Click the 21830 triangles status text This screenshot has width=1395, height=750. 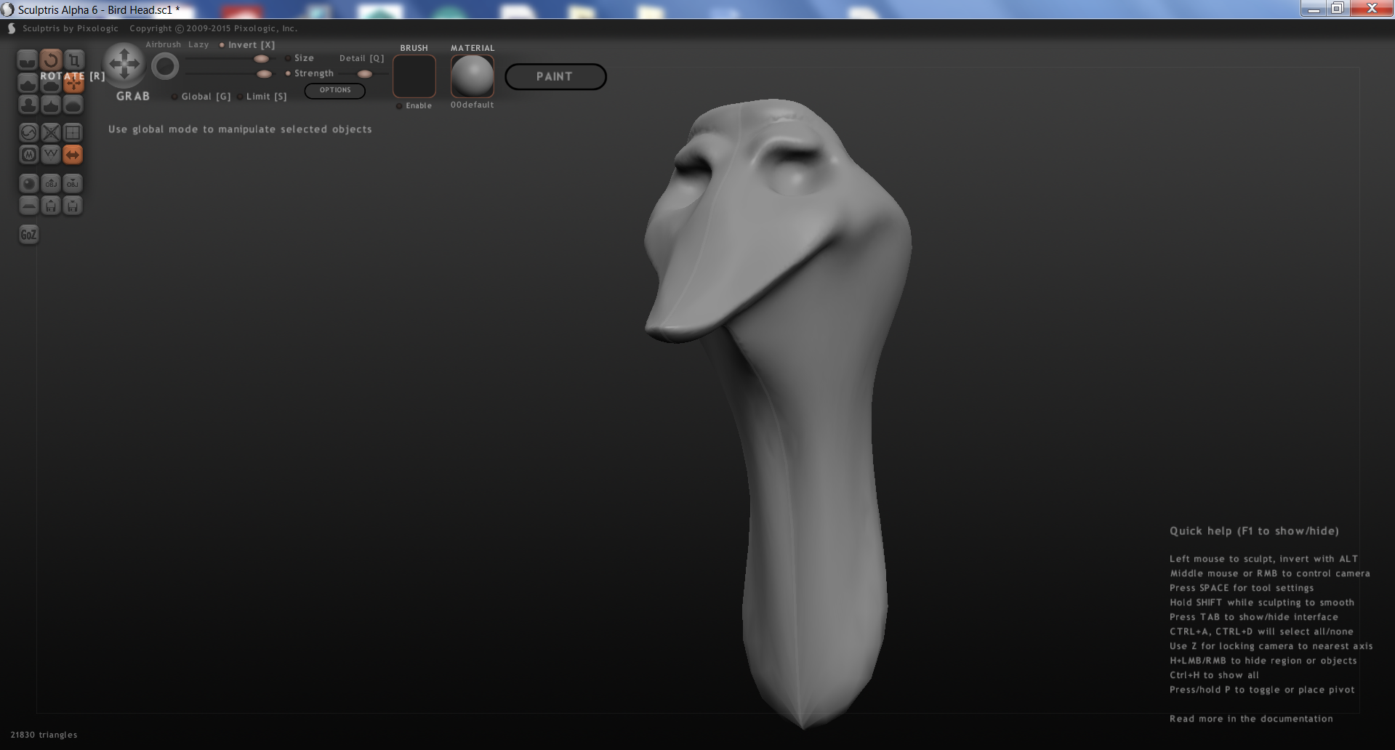pos(44,735)
